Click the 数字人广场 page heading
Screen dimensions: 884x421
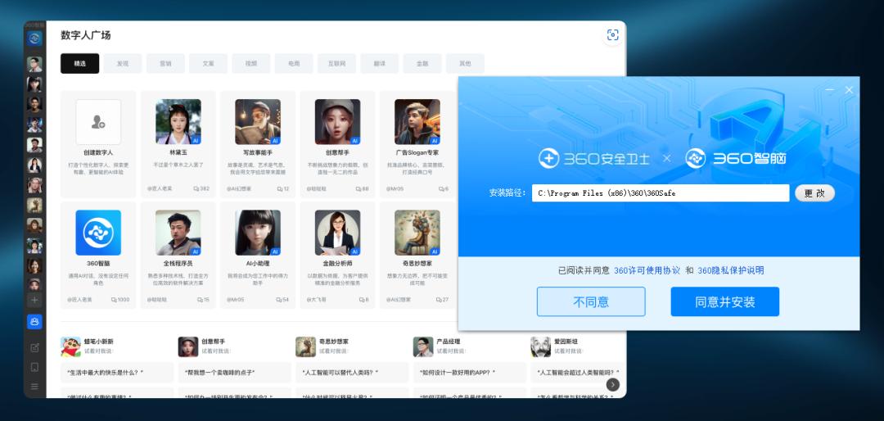click(x=86, y=35)
